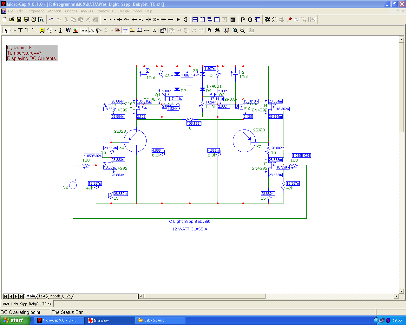Place a capacitor component
Image resolution: width=406 pixels, height=325 pixels.
pyautogui.click(x=120, y=20)
